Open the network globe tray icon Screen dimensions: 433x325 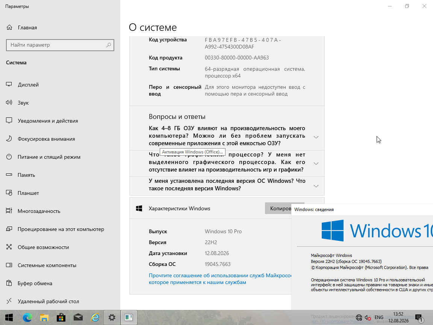[359, 317]
